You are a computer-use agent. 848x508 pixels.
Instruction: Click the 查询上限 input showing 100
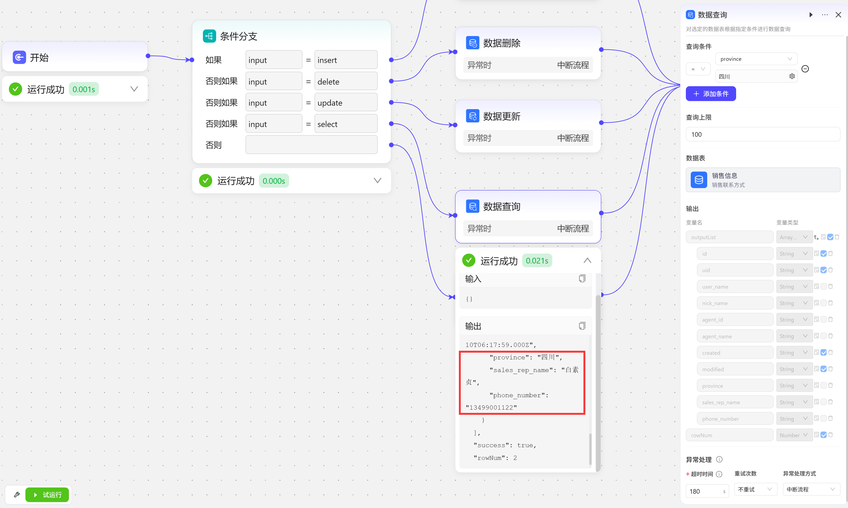coord(762,134)
